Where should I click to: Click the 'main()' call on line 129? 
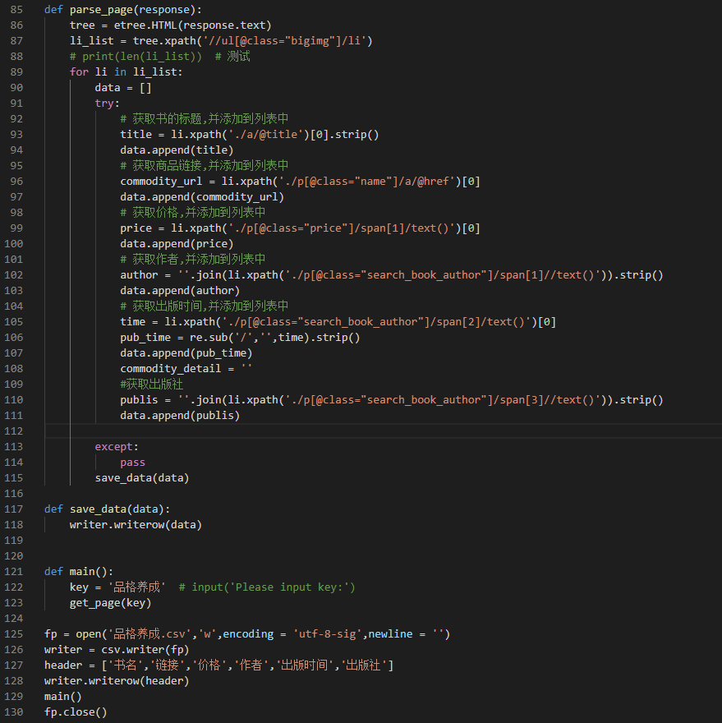62,697
